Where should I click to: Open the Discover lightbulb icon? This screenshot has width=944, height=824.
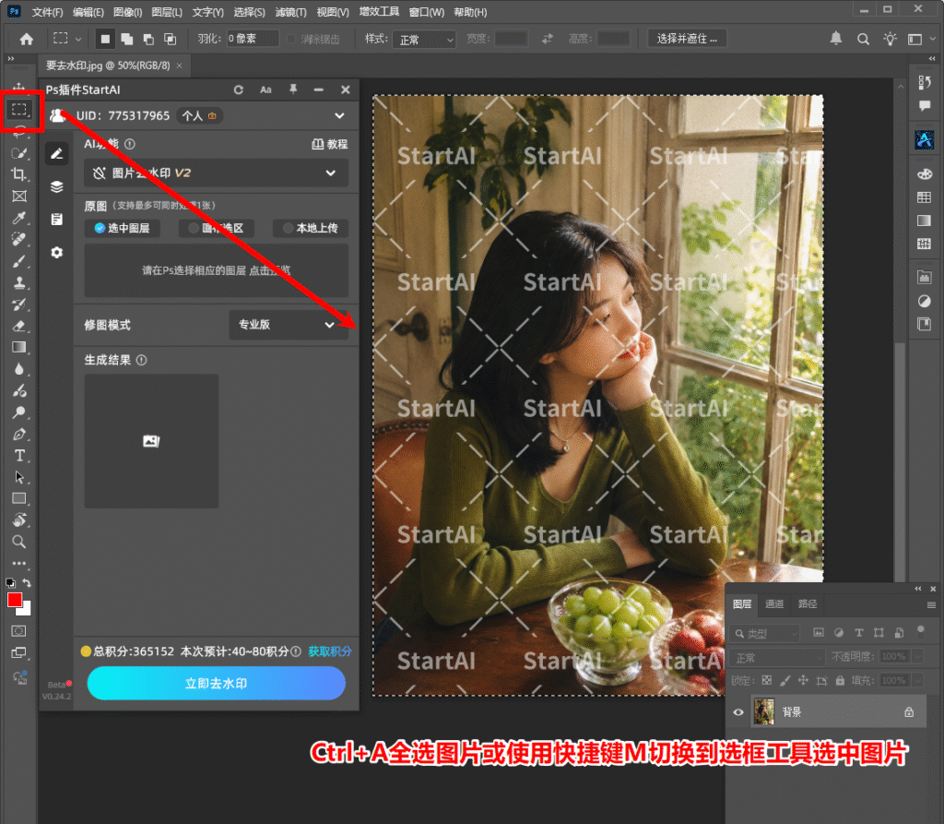coord(890,39)
